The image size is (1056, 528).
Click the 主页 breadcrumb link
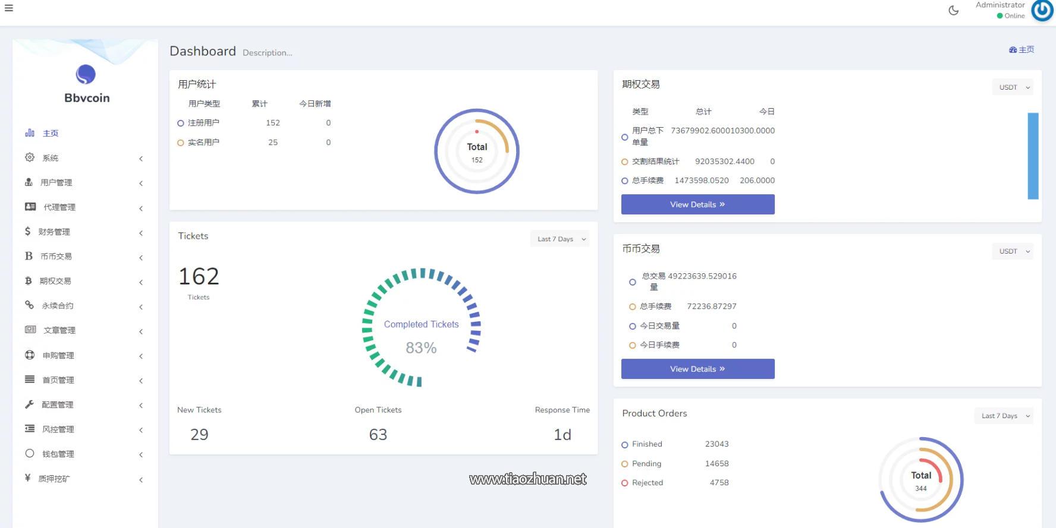pos(1022,50)
